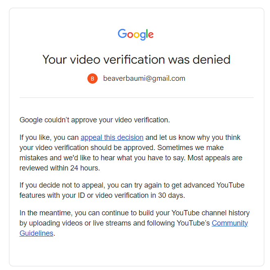
Task: Click the word denied in the heading
Action: click(x=212, y=60)
